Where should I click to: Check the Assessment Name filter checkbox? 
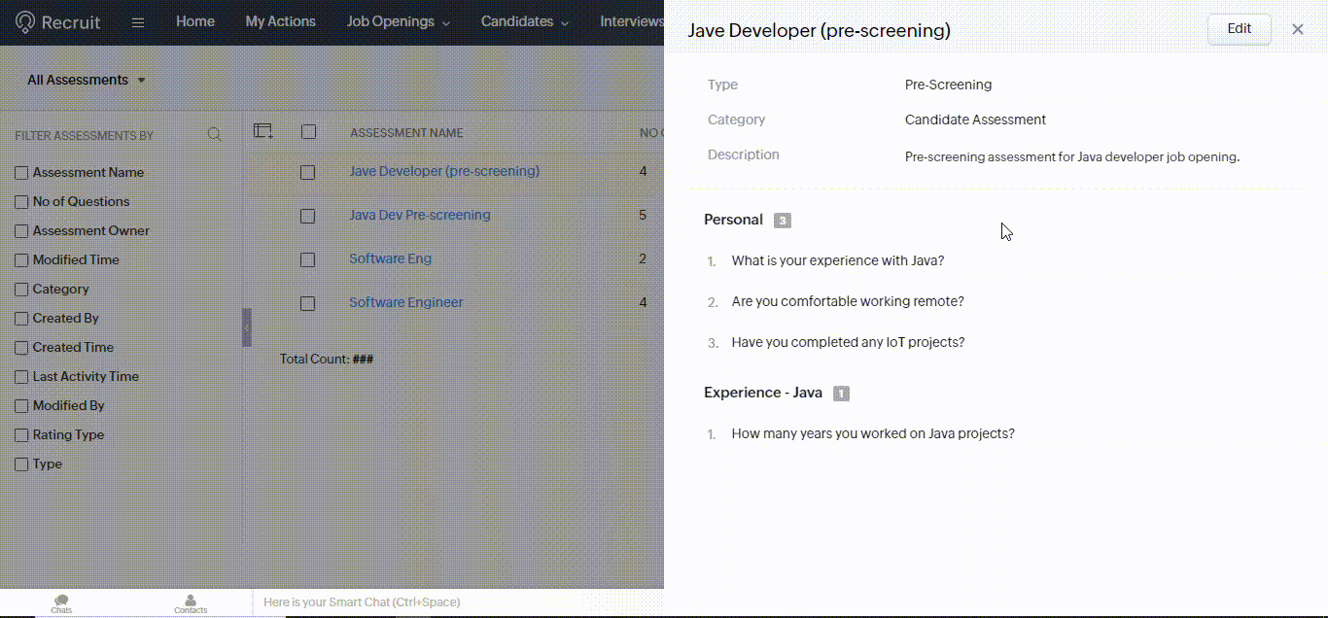(x=20, y=172)
